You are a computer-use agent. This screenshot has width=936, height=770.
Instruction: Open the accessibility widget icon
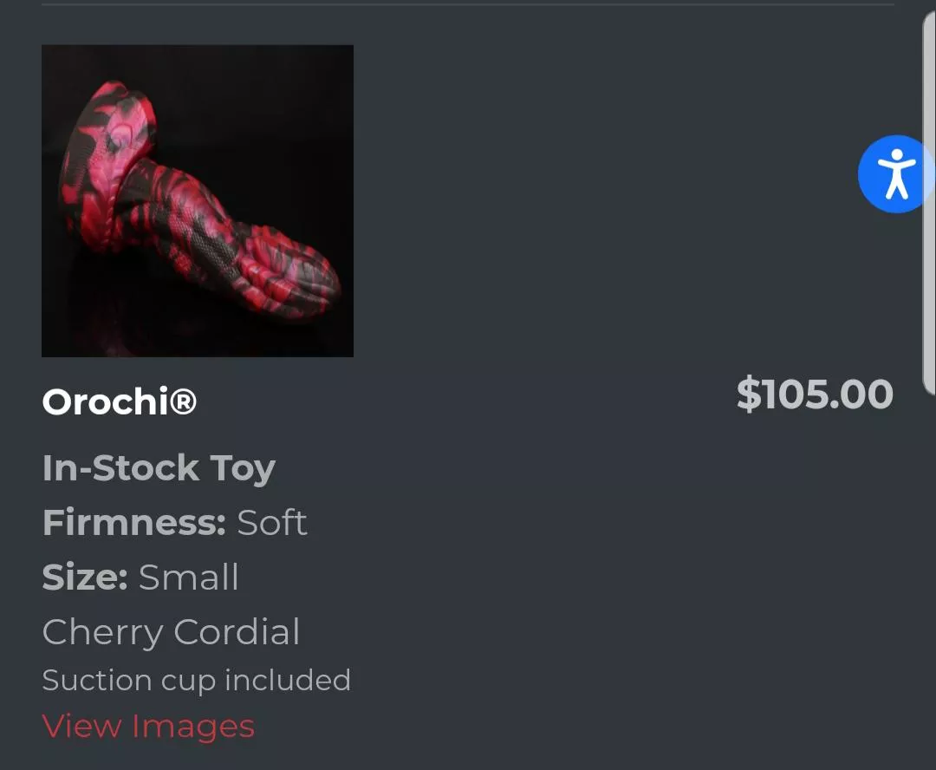(x=895, y=173)
